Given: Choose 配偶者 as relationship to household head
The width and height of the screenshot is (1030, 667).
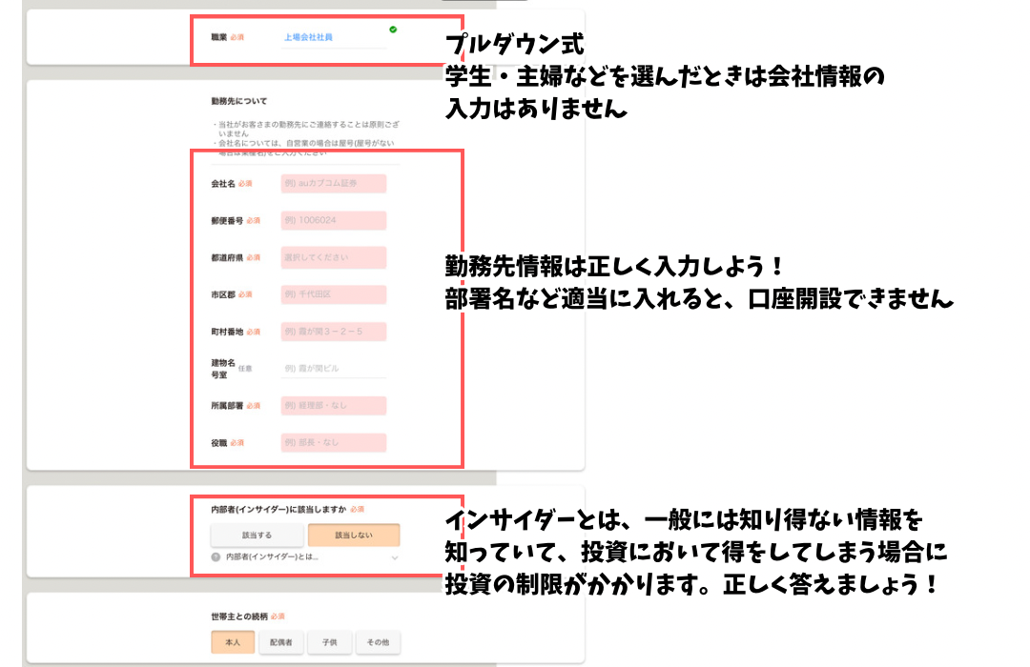Looking at the screenshot, I should pos(280,643).
